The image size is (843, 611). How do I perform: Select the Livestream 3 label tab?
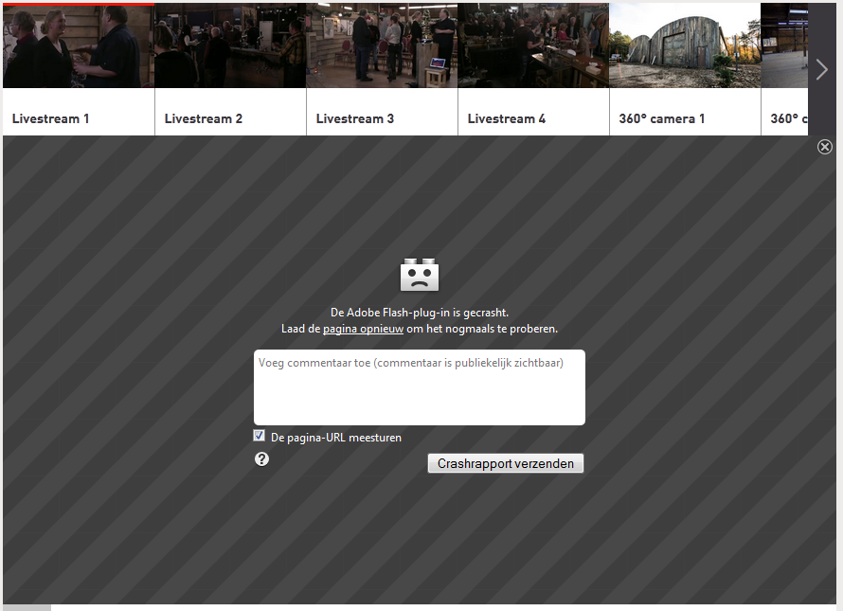(x=382, y=112)
